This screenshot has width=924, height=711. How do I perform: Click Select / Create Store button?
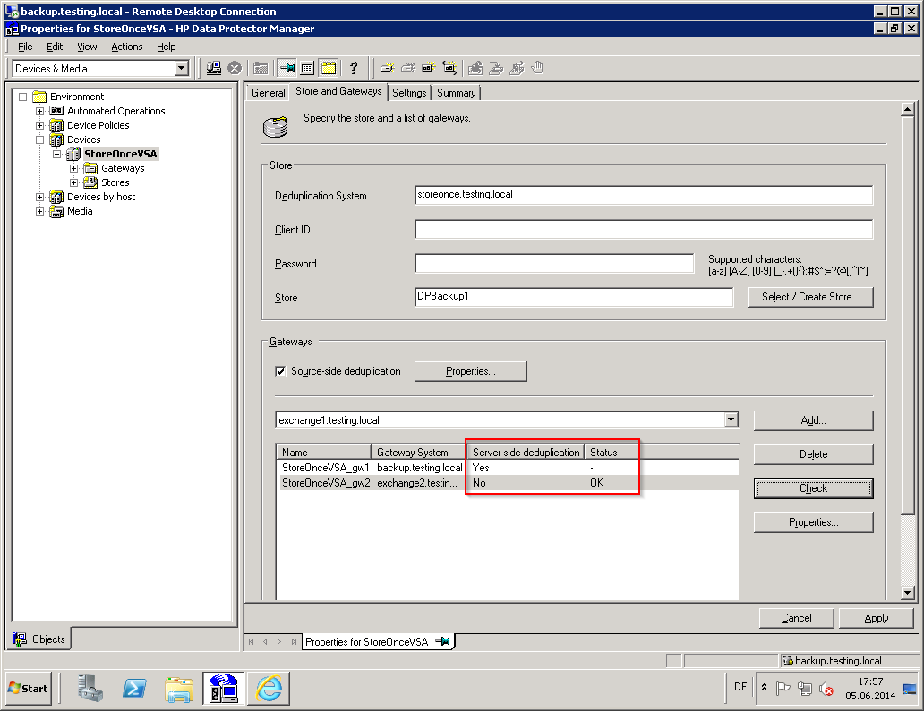(x=810, y=297)
